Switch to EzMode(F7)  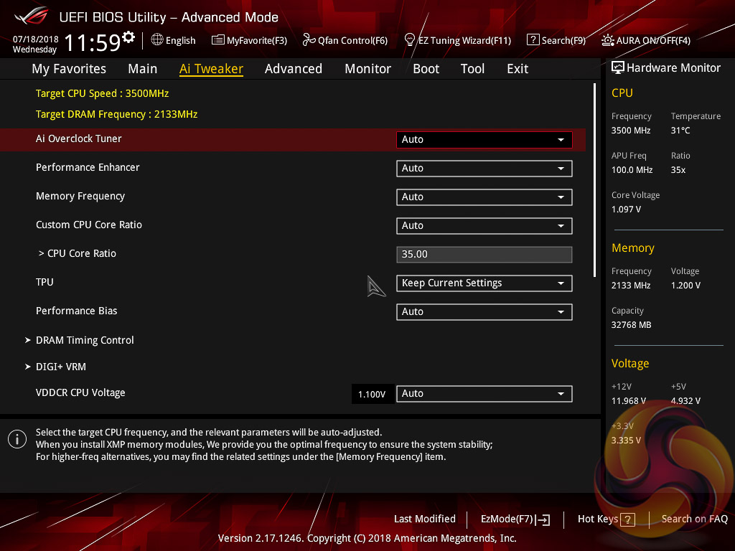click(x=515, y=519)
